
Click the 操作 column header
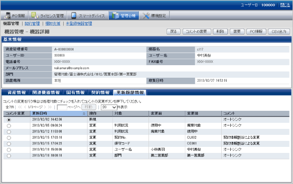[100, 114]
